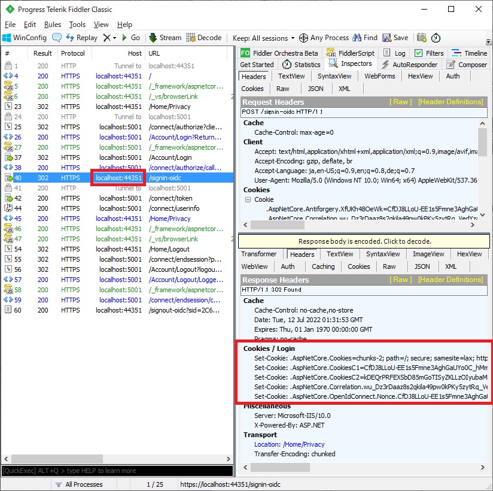
Task: Click the session list horizontal scrollbar thumb
Action: point(57,459)
